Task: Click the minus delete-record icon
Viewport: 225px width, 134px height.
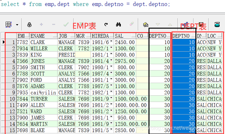Action: [54, 25]
